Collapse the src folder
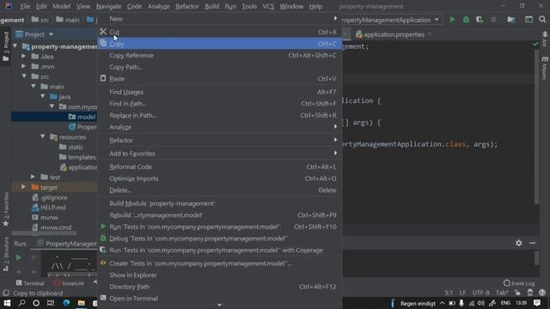This screenshot has width=550, height=309. (x=24, y=76)
